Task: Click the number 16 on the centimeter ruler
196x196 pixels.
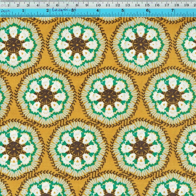Action: [x=157, y=5]
